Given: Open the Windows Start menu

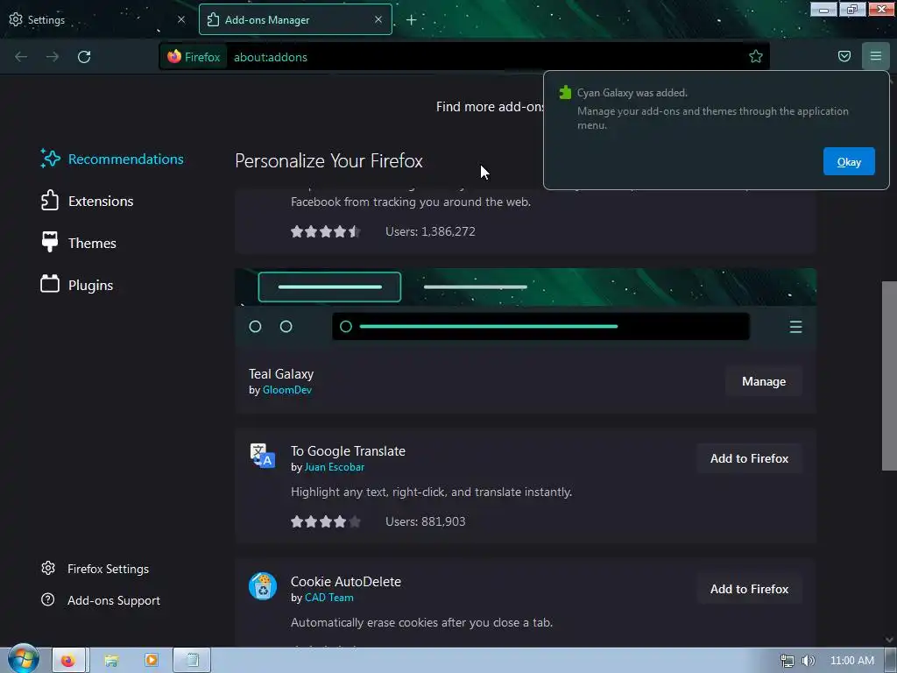Looking at the screenshot, I should coord(23,659).
